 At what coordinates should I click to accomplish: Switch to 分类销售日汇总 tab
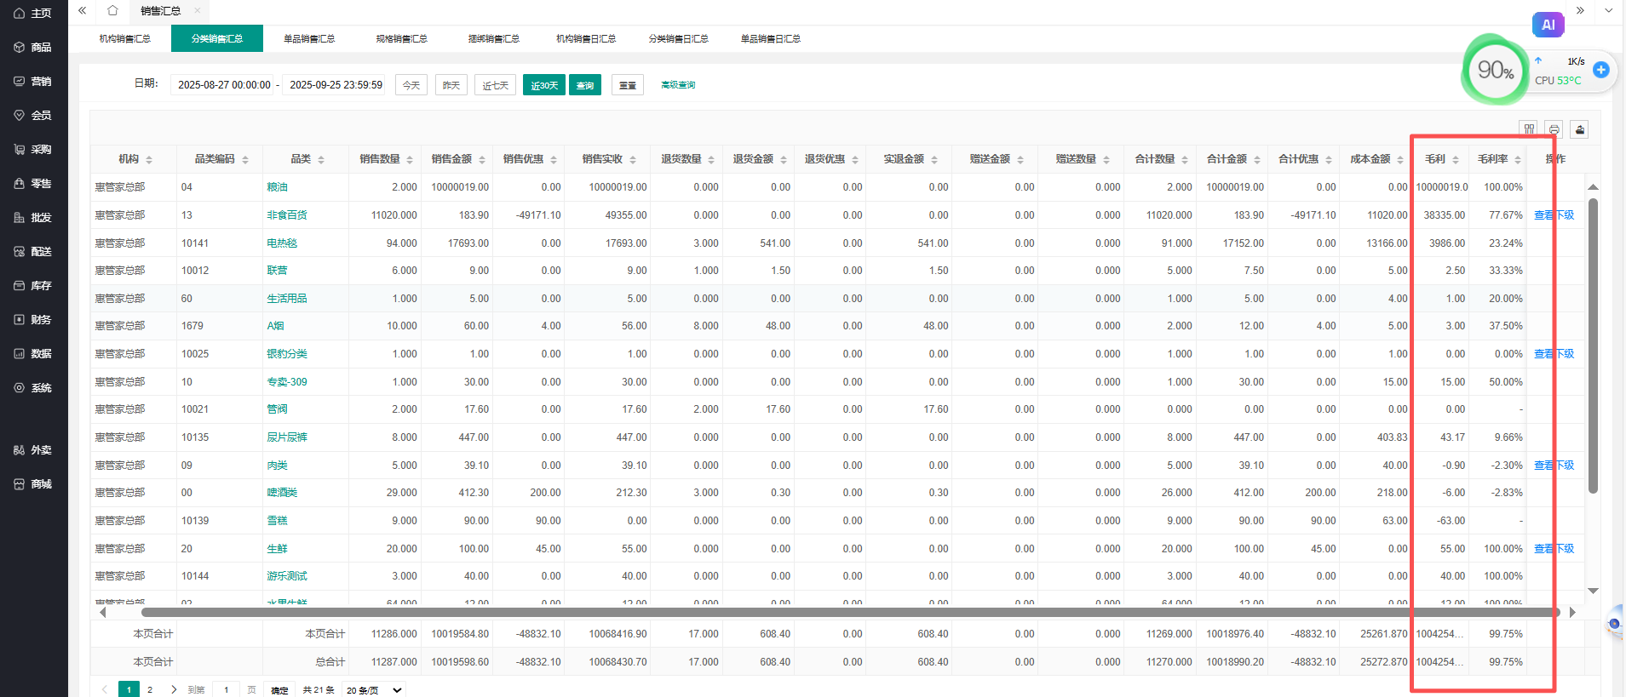[678, 38]
